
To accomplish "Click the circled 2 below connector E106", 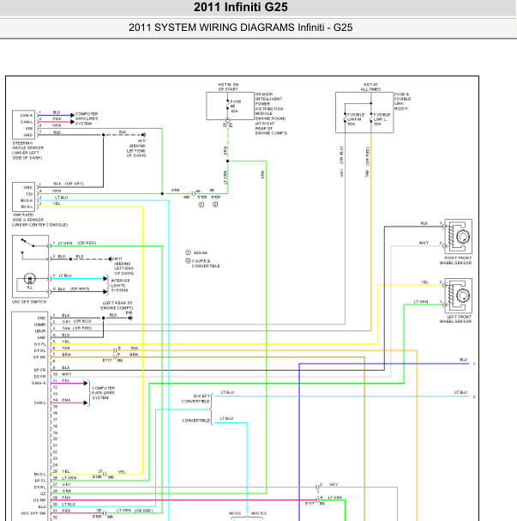I will tap(215, 204).
